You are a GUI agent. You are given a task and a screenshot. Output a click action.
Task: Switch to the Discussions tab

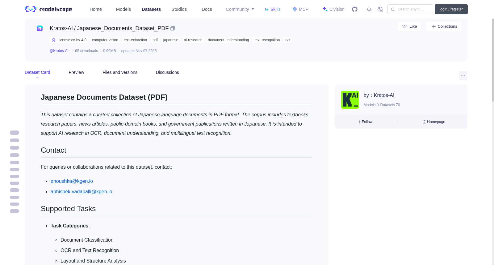(x=167, y=72)
